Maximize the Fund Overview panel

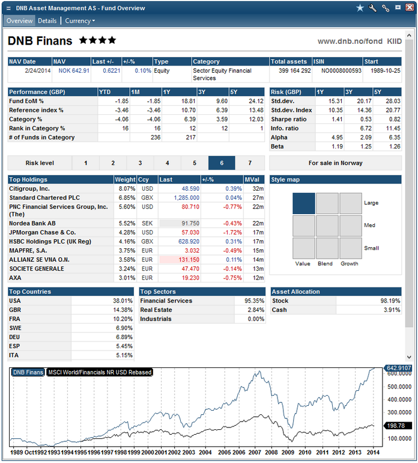click(398, 7)
